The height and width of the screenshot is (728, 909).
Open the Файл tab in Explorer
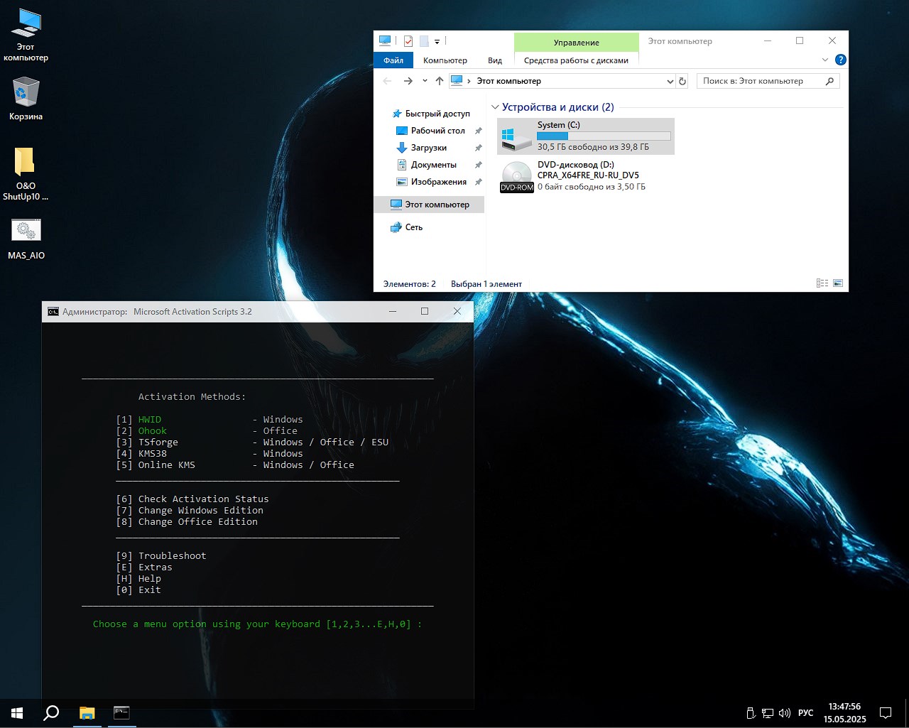coord(393,60)
